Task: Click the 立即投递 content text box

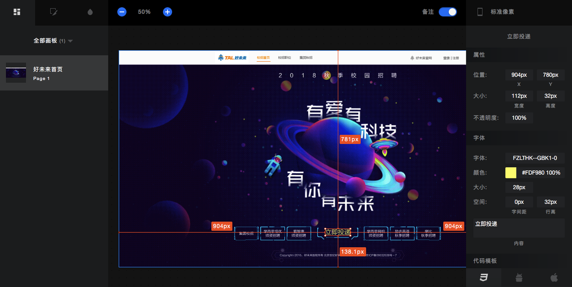Action: tap(519, 228)
